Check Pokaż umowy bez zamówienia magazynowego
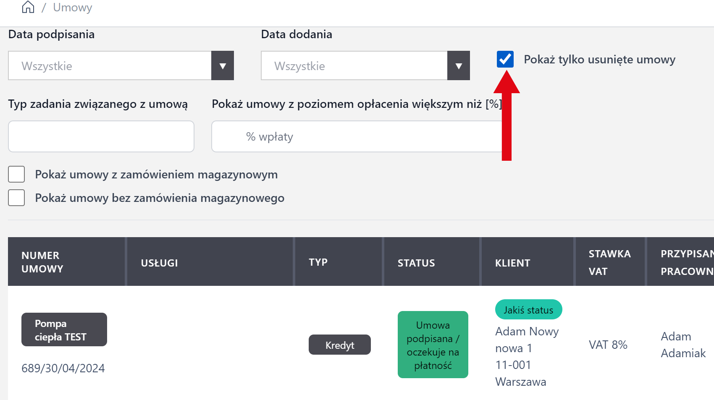714x400 pixels. (x=16, y=198)
